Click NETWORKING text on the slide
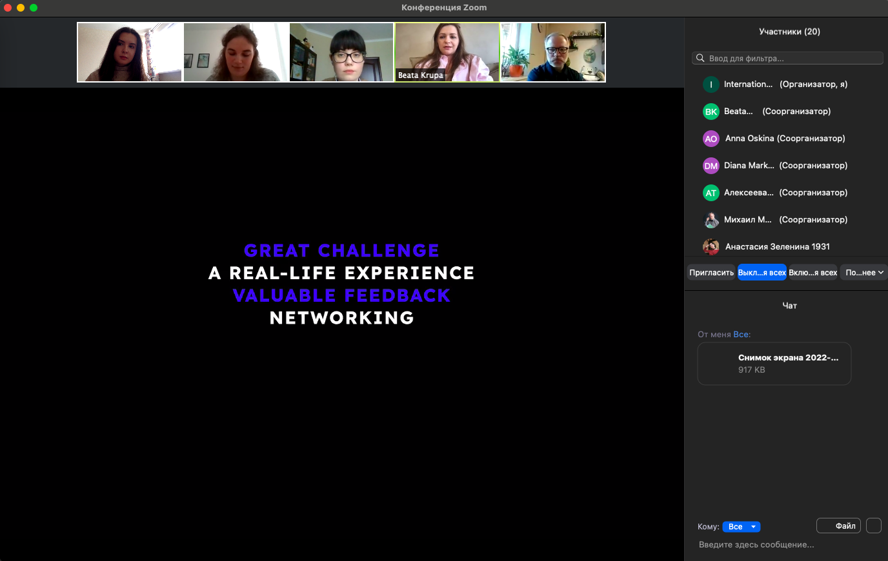The width and height of the screenshot is (888, 561). point(341,318)
